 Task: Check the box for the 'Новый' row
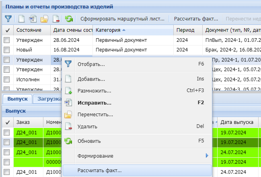7,50
